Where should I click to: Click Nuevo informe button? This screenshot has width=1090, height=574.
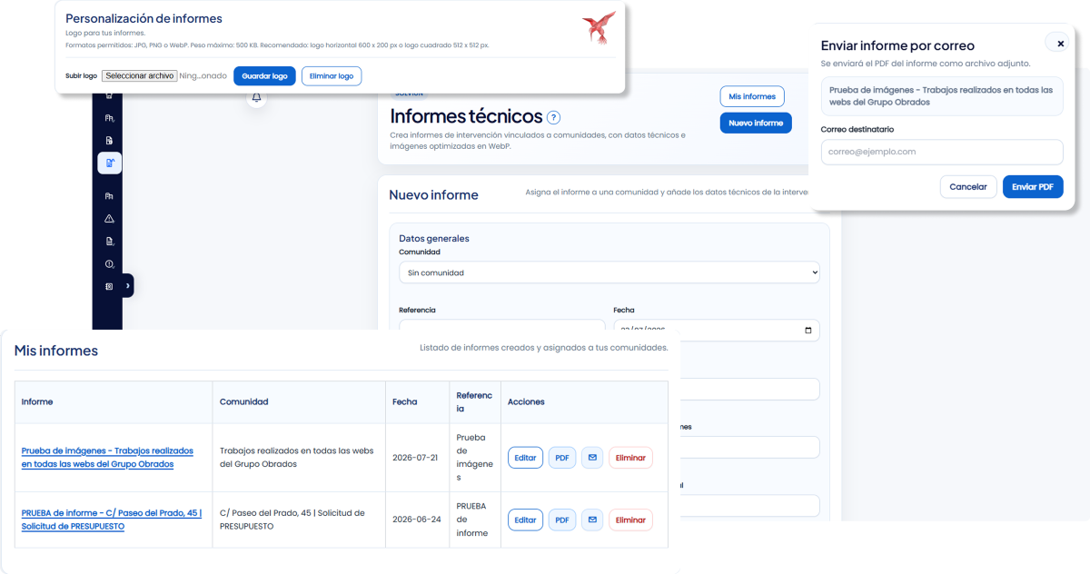click(x=756, y=123)
